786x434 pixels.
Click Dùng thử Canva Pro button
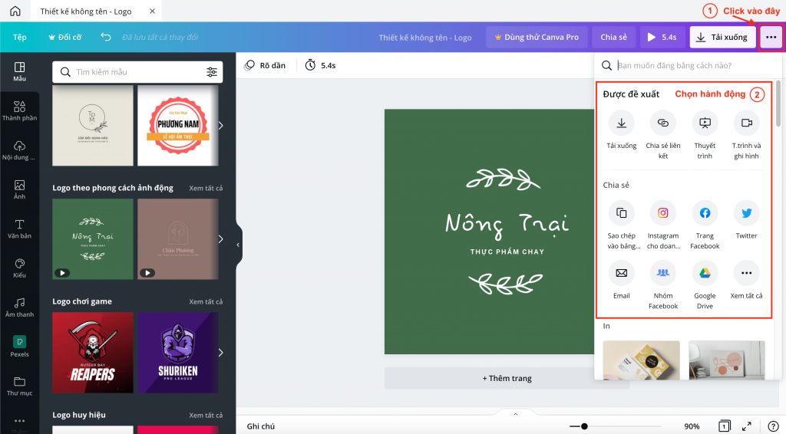(537, 37)
